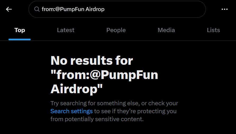Click the "from:@PumpFun" text in the heading
Viewport: 236px width, 134px height.
tap(104, 75)
